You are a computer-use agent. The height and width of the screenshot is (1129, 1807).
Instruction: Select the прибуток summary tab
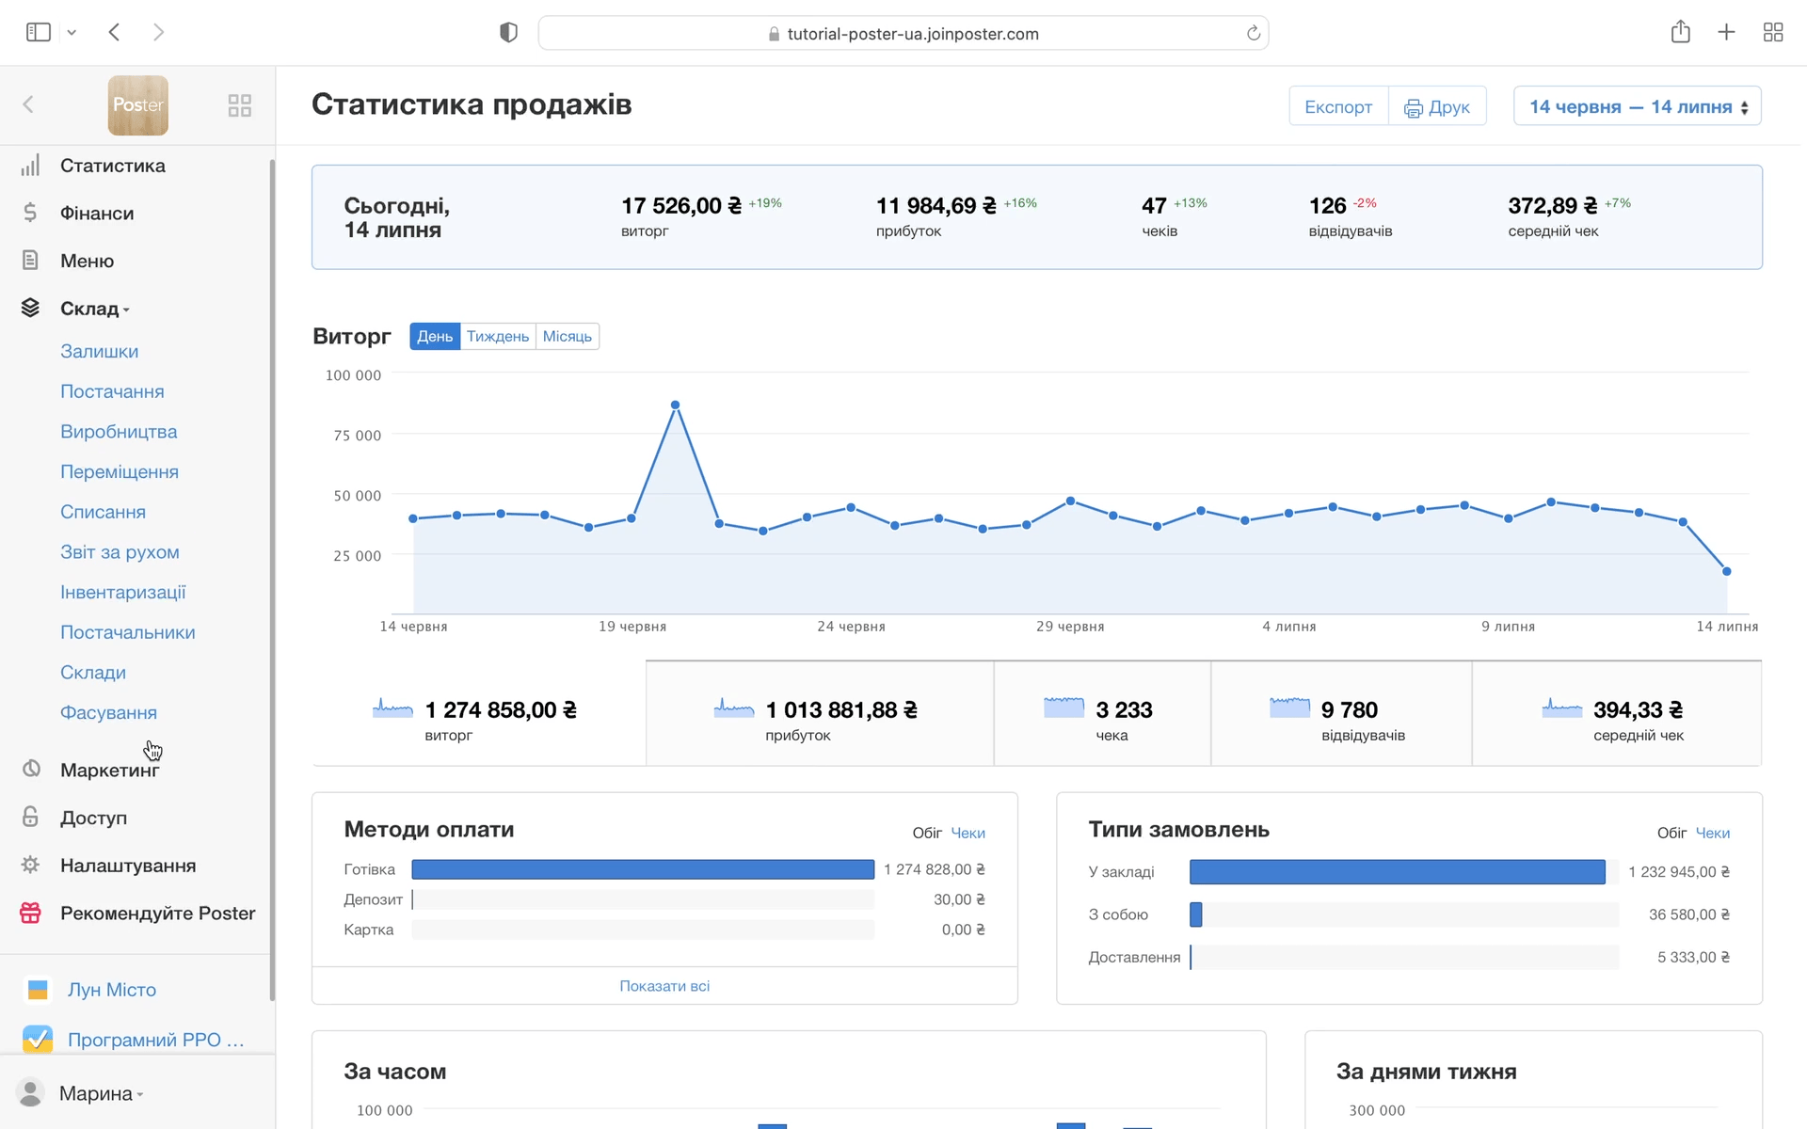click(819, 714)
